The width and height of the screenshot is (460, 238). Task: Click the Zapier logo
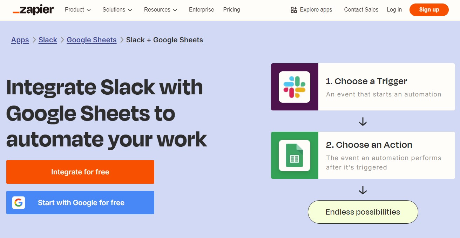point(33,10)
